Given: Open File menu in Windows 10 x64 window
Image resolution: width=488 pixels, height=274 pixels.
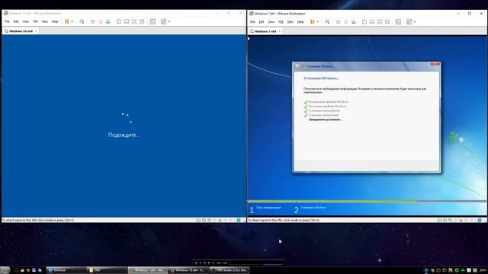Looking at the screenshot, I should point(7,22).
